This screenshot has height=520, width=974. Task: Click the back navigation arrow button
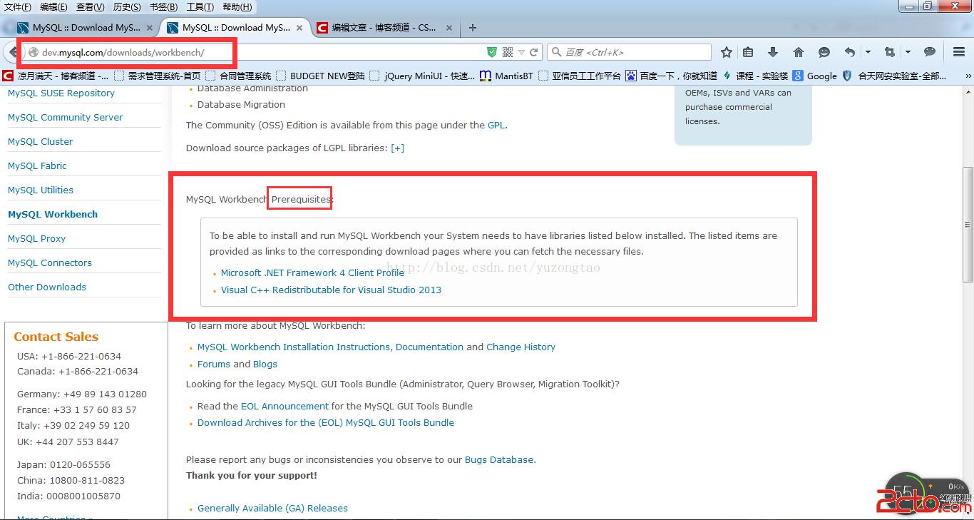coord(13,52)
